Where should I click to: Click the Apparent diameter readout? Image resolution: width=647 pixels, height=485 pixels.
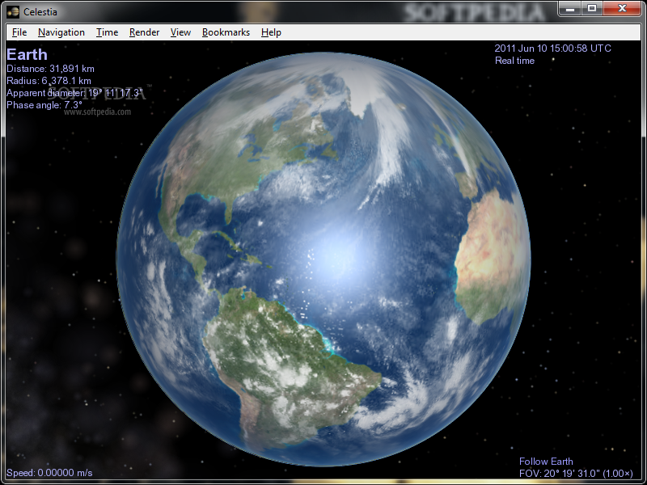(74, 93)
